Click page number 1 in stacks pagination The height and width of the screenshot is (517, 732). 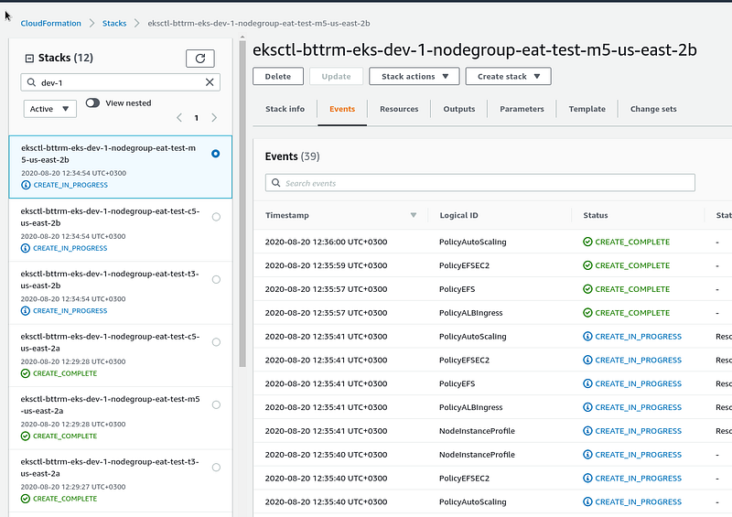click(x=197, y=118)
